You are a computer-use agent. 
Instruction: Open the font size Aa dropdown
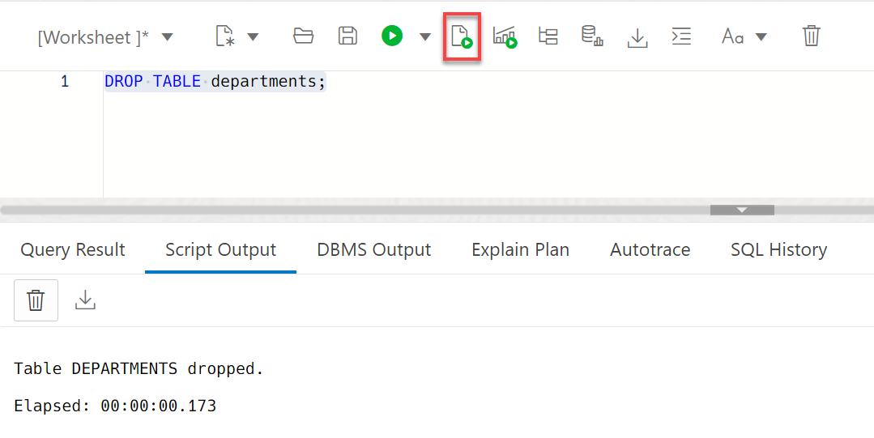[x=744, y=36]
